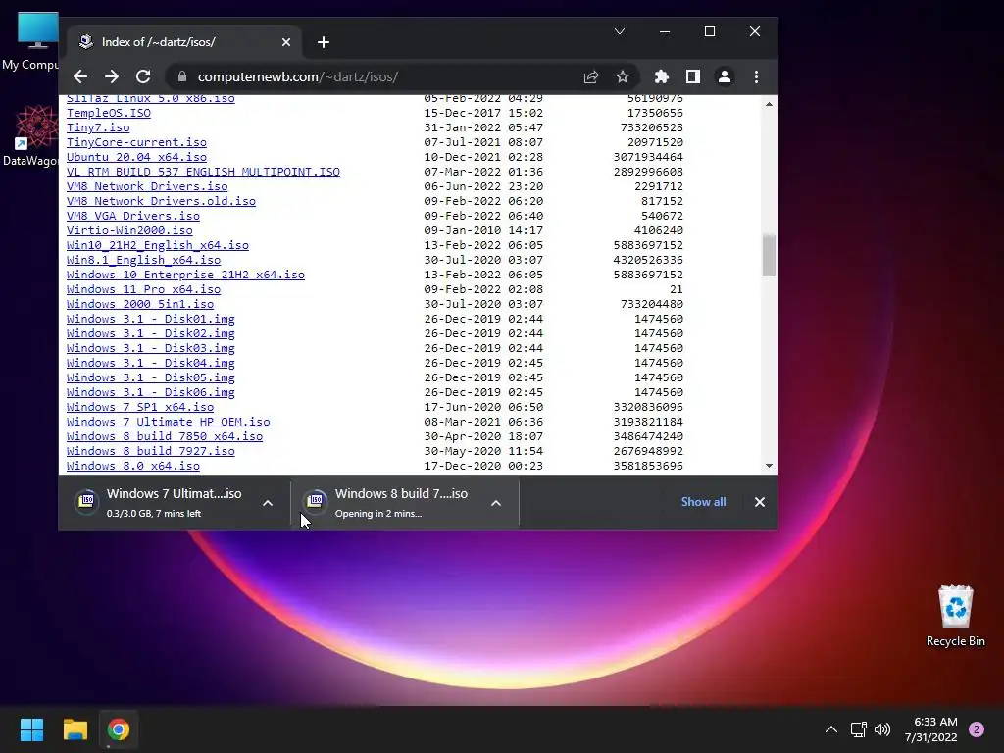The width and height of the screenshot is (1004, 753).
Task: Click the Chrome taskbar icon
Action: click(x=119, y=729)
